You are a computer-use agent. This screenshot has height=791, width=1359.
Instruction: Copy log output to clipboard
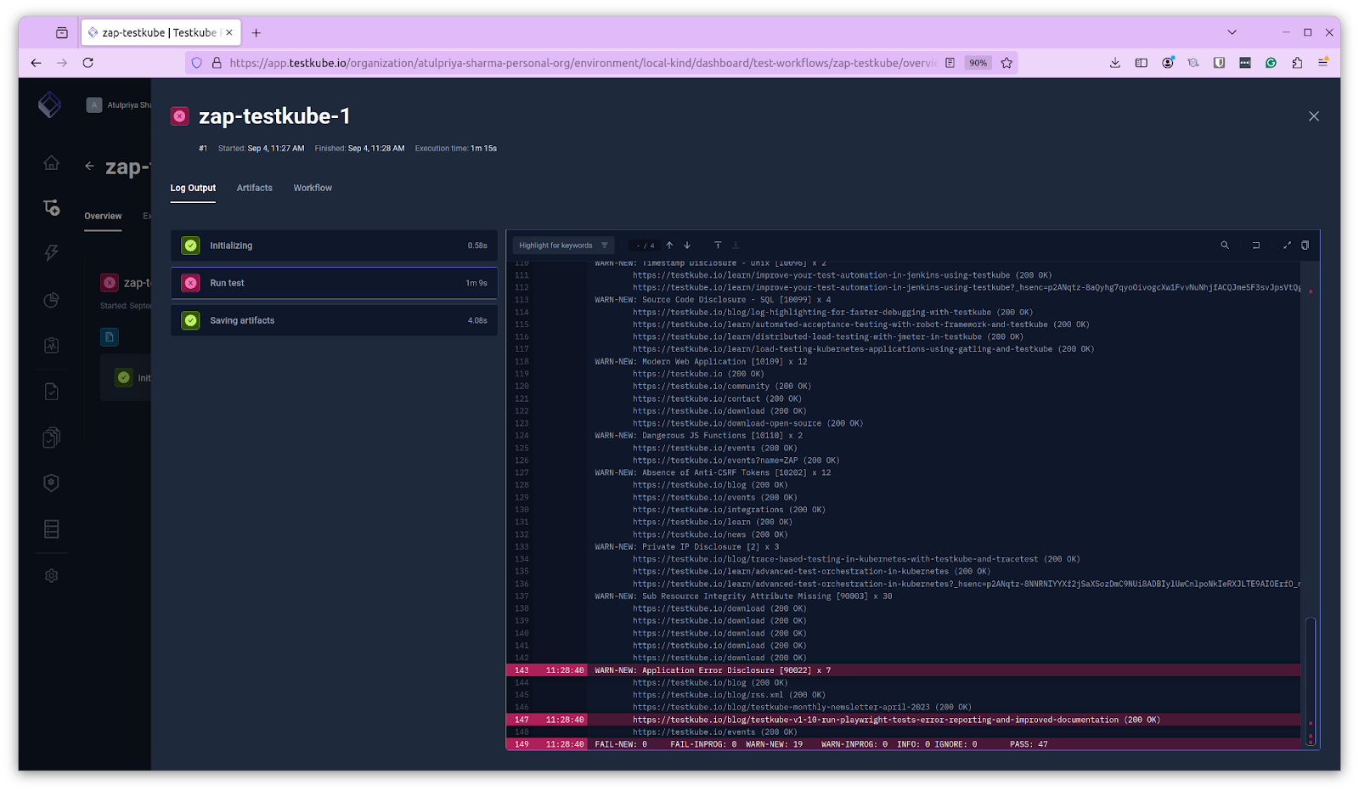[x=1305, y=246]
